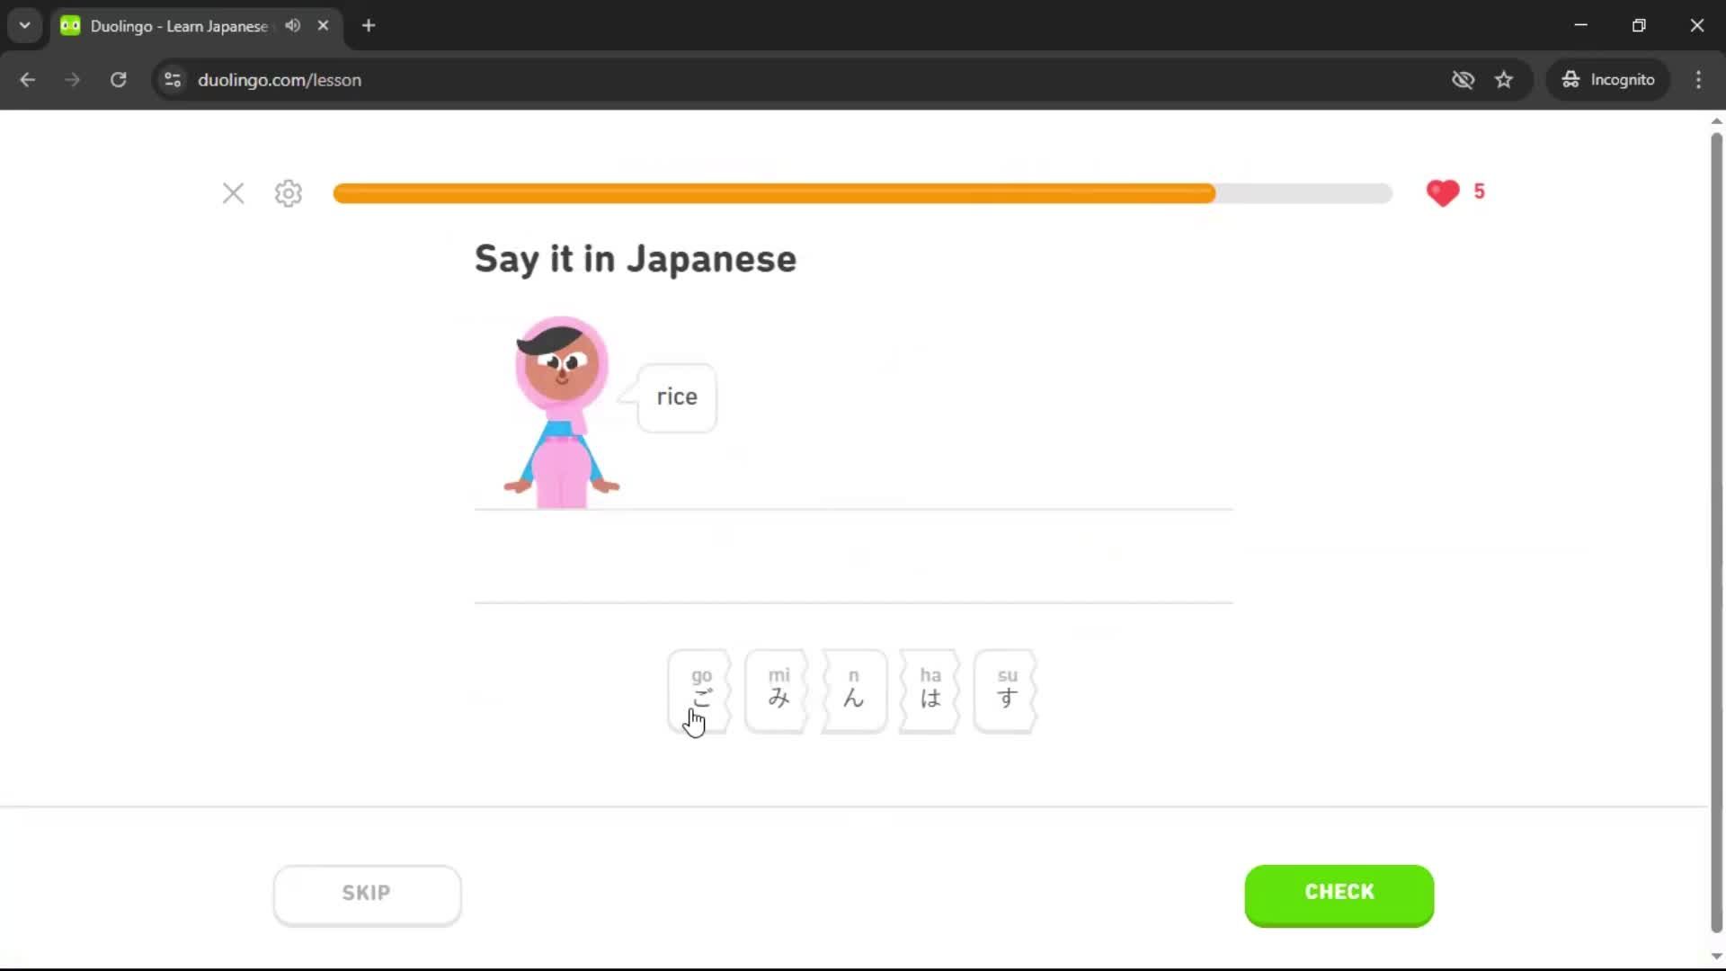Select the す word tile
Viewport: 1726px width, 971px height.
pos(1006,691)
